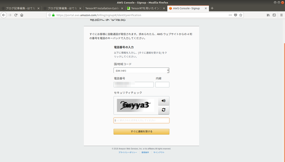Image resolution: width=285 pixels, height=162 pixels.
Task: Save page to Pocket
Action: (235, 15)
